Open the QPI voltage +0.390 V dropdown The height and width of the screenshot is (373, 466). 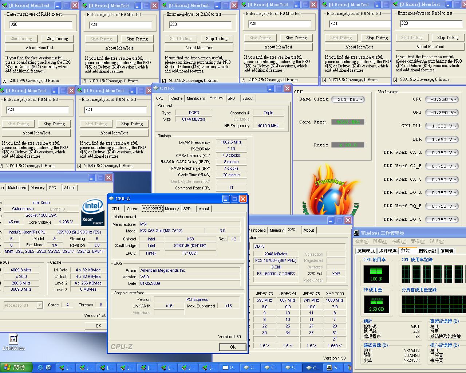pos(442,113)
